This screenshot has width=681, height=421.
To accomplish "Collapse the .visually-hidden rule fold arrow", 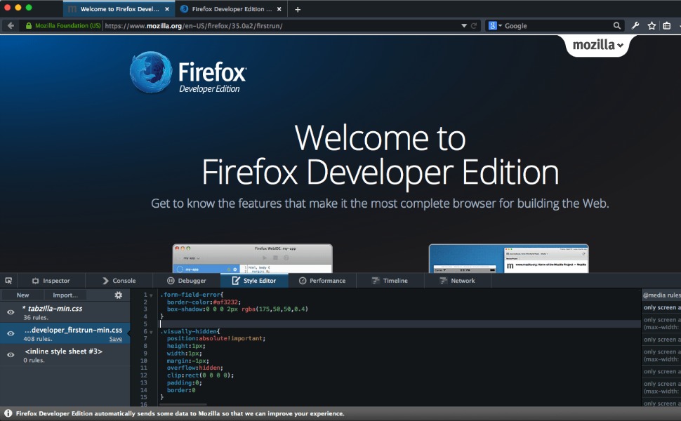I will 151,332.
